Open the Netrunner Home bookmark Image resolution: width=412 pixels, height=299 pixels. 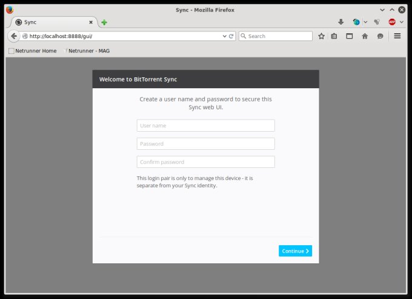click(33, 51)
